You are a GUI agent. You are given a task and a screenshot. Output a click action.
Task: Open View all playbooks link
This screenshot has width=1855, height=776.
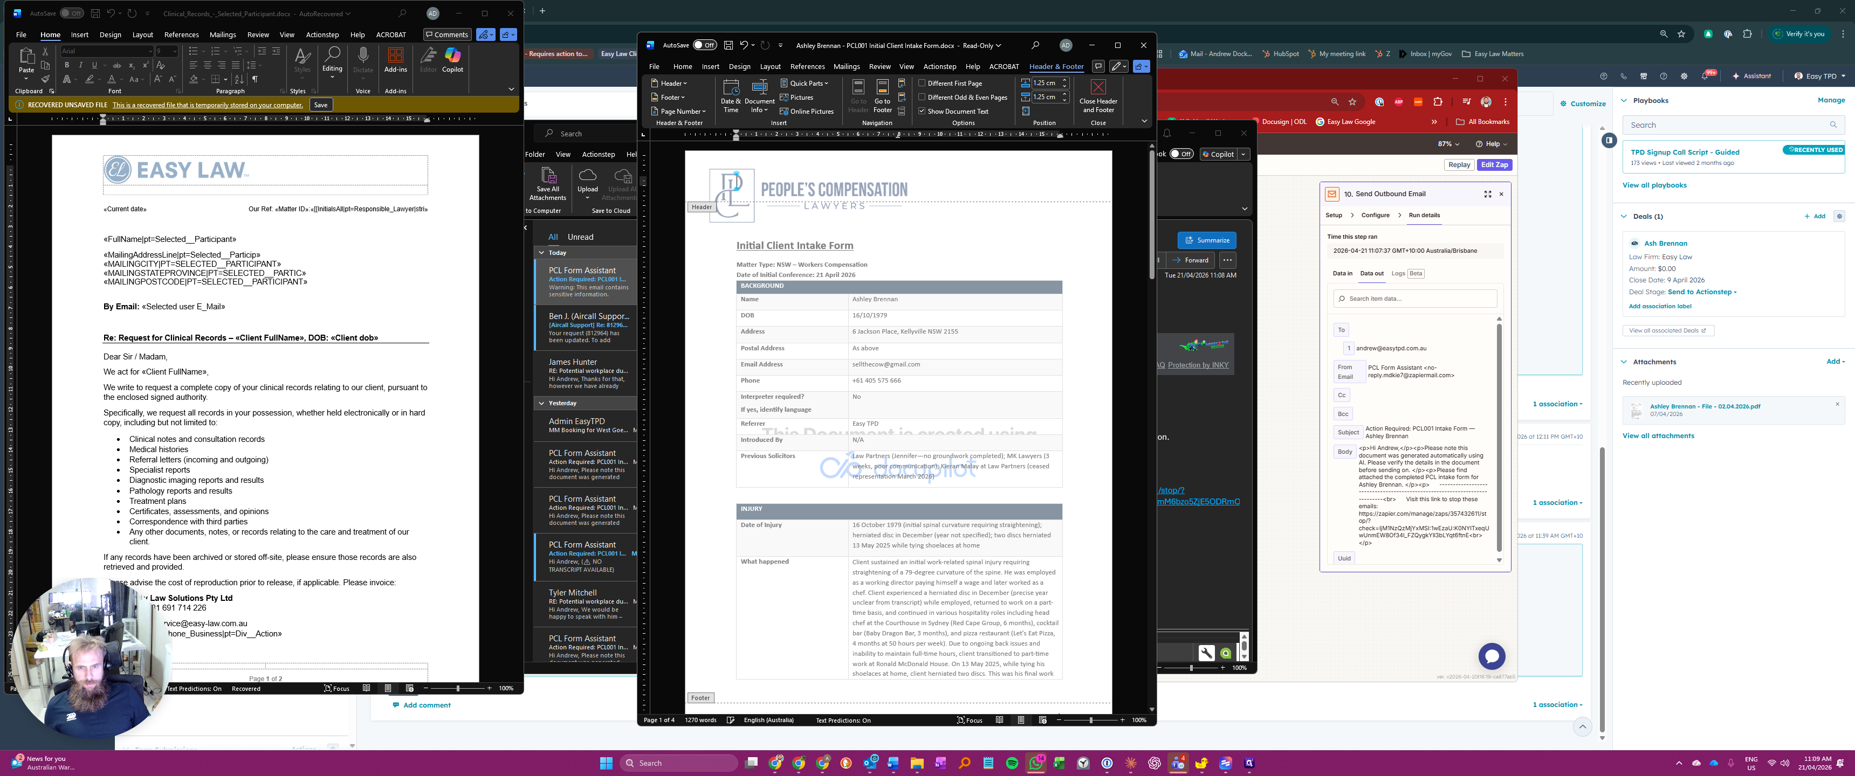pos(1654,185)
